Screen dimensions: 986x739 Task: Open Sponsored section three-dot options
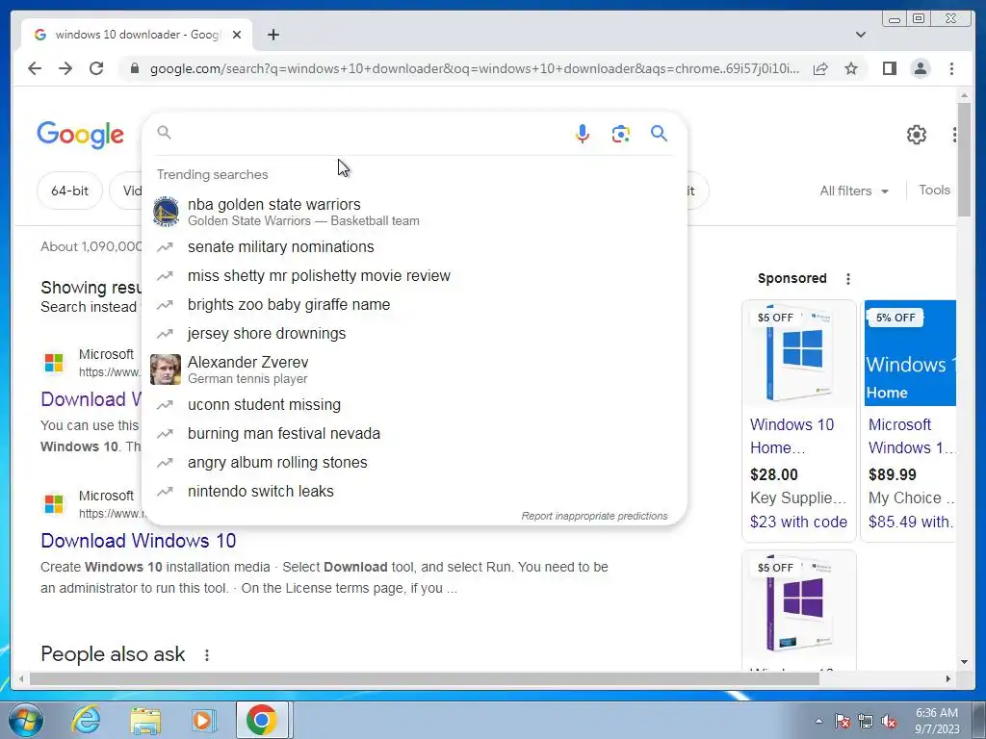pyautogui.click(x=847, y=279)
